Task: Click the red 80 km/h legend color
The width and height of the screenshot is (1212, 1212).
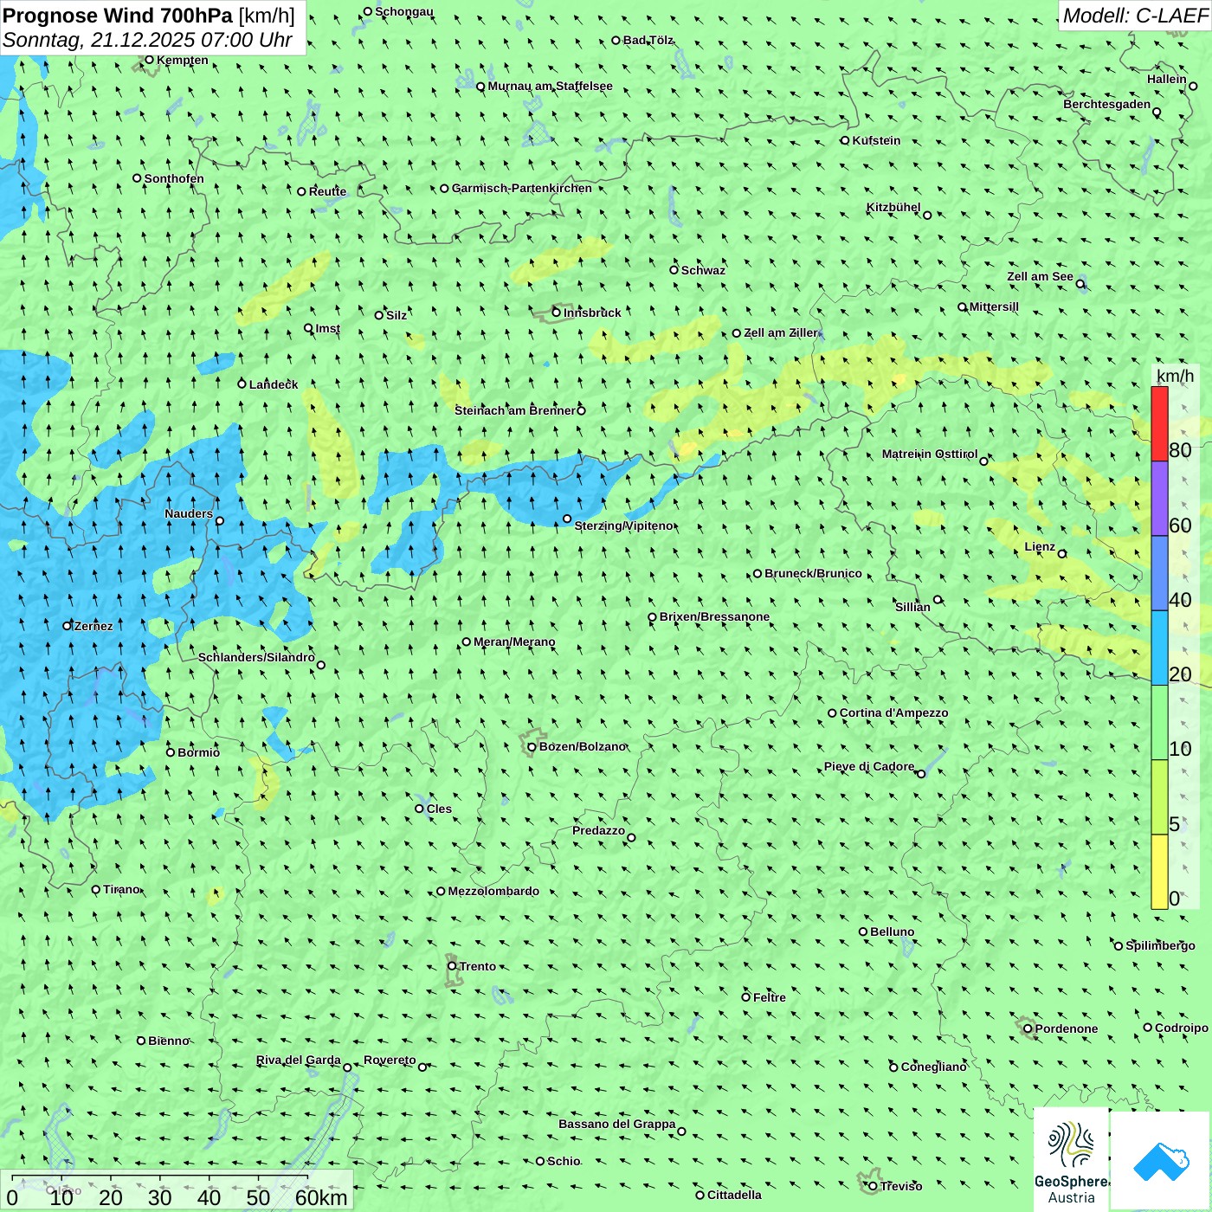Action: [x=1159, y=423]
